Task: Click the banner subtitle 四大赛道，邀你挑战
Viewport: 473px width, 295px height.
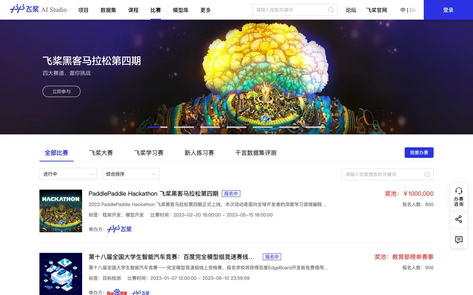Action: (67, 73)
